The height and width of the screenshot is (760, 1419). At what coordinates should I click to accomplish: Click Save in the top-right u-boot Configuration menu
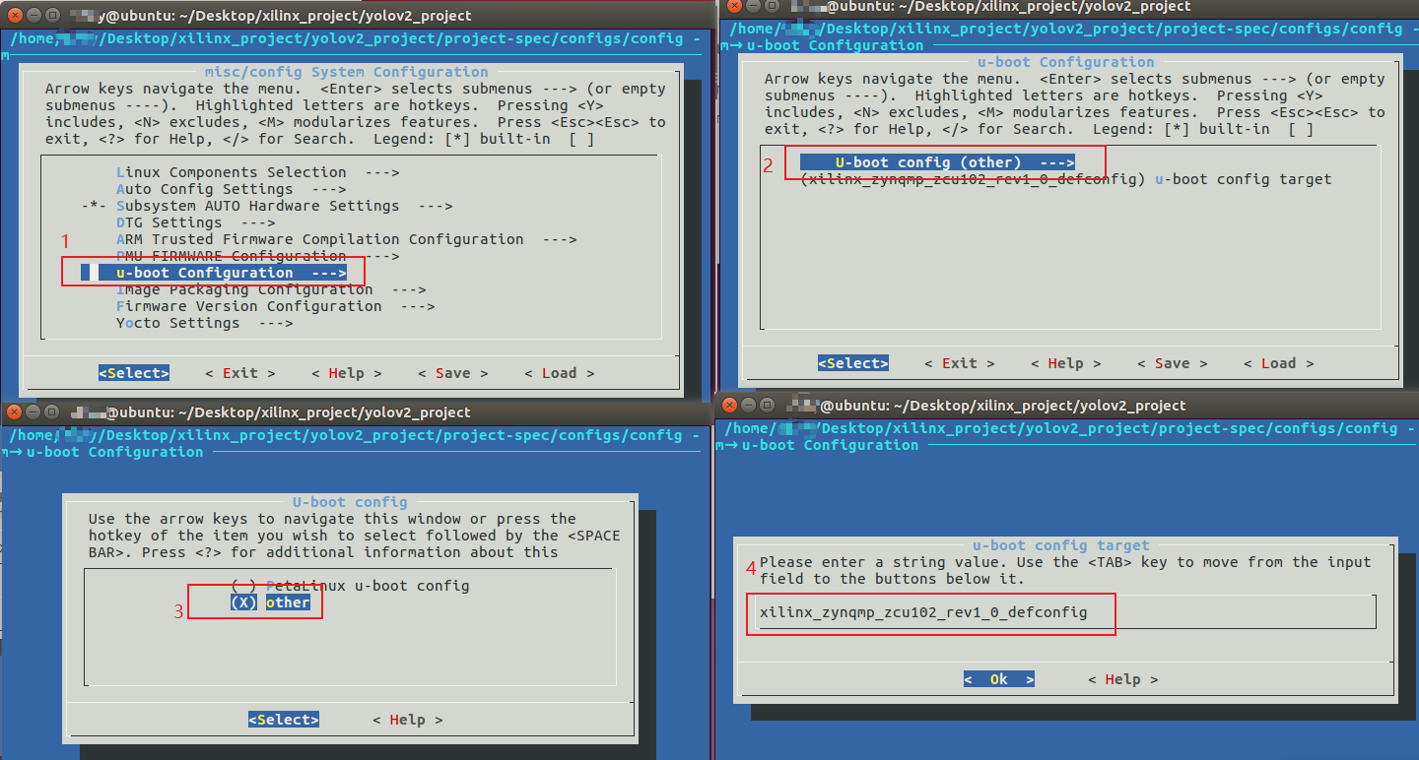pyautogui.click(x=1173, y=363)
